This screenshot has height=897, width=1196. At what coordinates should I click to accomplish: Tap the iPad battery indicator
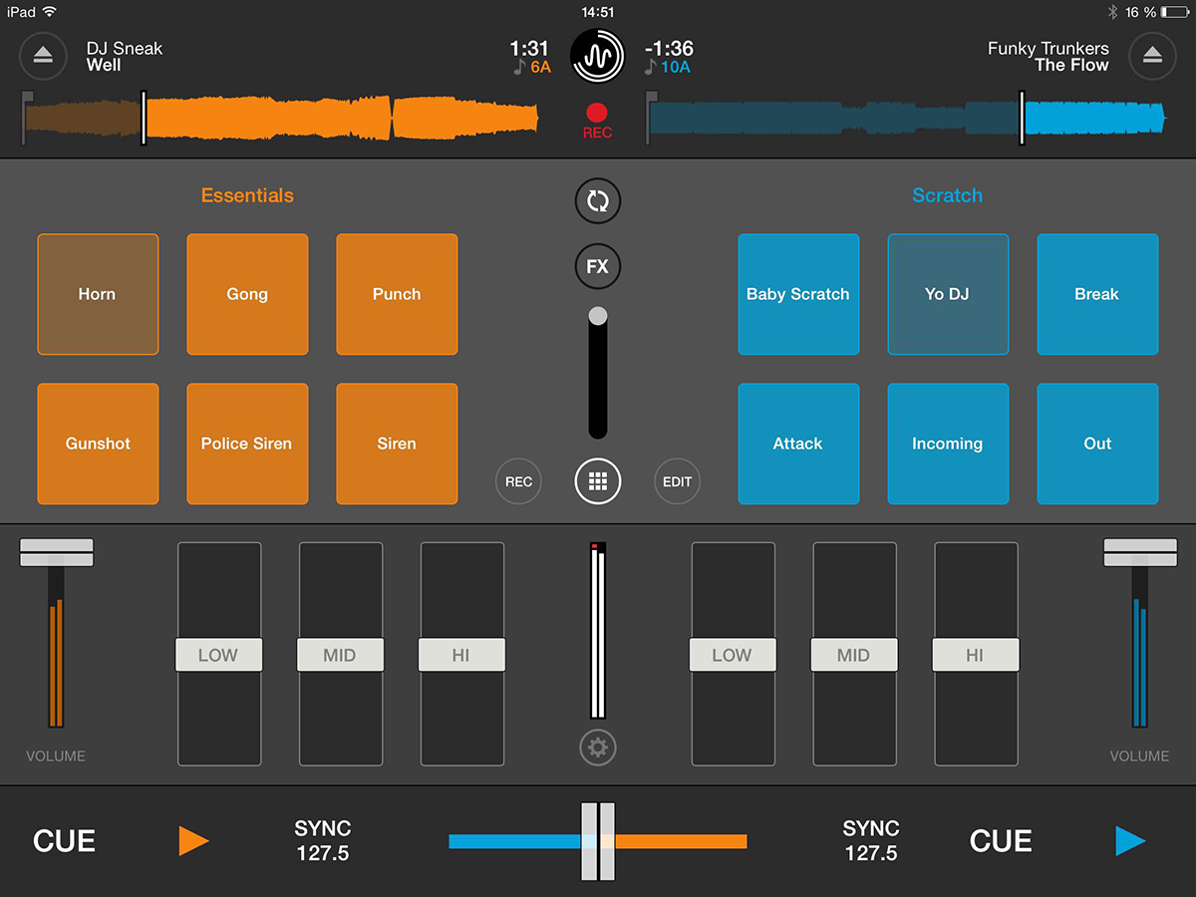[1173, 12]
